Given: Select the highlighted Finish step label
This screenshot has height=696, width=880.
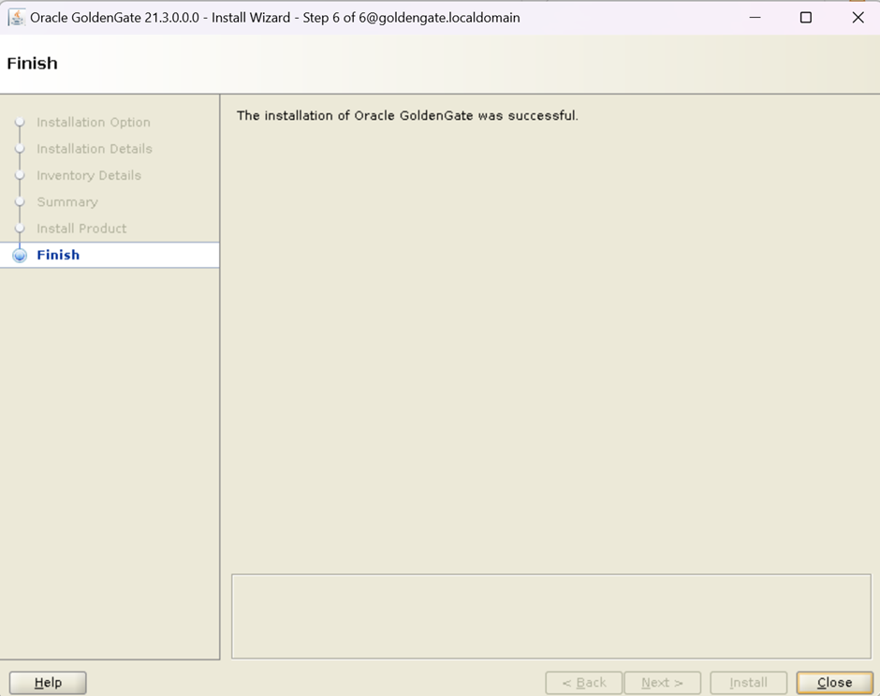Looking at the screenshot, I should pyautogui.click(x=58, y=255).
